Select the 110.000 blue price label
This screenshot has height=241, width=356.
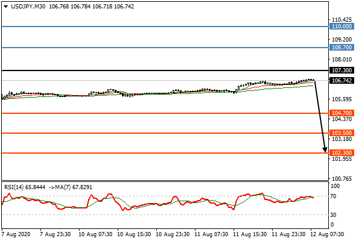(342, 27)
